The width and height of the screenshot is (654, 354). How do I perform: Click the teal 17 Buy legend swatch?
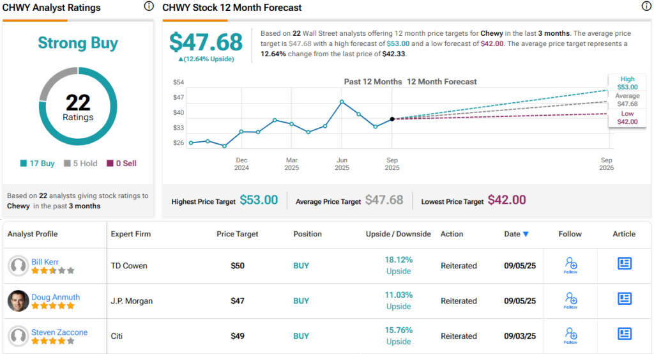[x=24, y=164]
